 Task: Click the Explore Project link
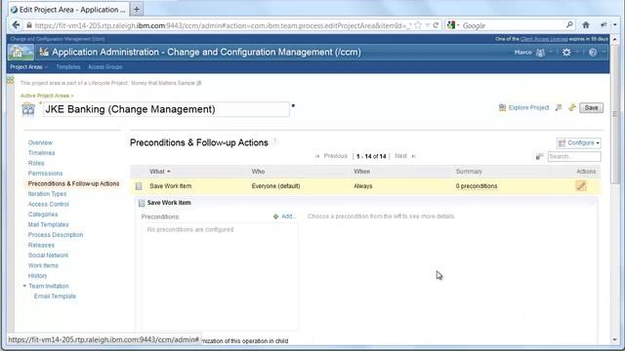(528, 107)
